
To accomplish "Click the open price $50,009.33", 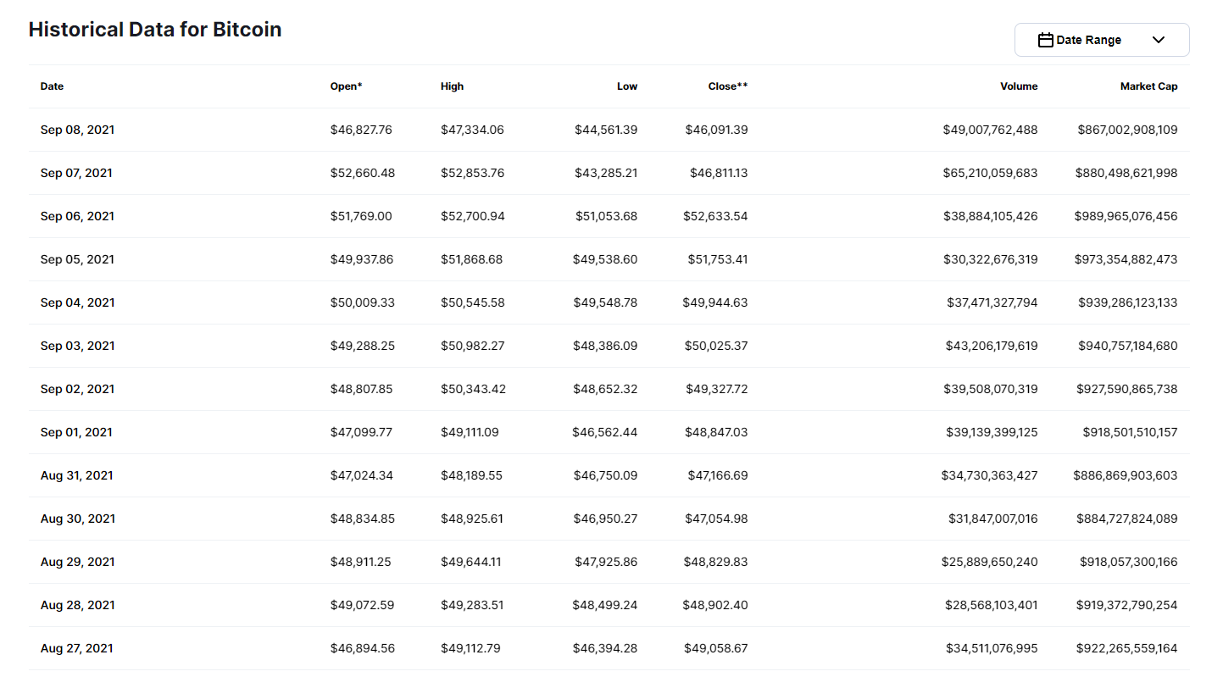I will click(x=363, y=302).
